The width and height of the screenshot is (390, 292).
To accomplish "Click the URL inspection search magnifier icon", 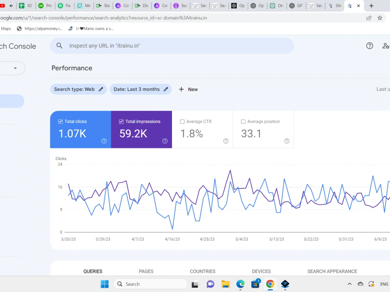I will tap(59, 46).
